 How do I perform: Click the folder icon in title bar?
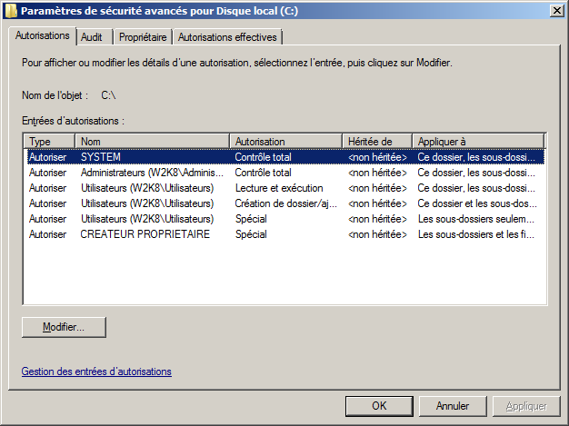(10, 11)
